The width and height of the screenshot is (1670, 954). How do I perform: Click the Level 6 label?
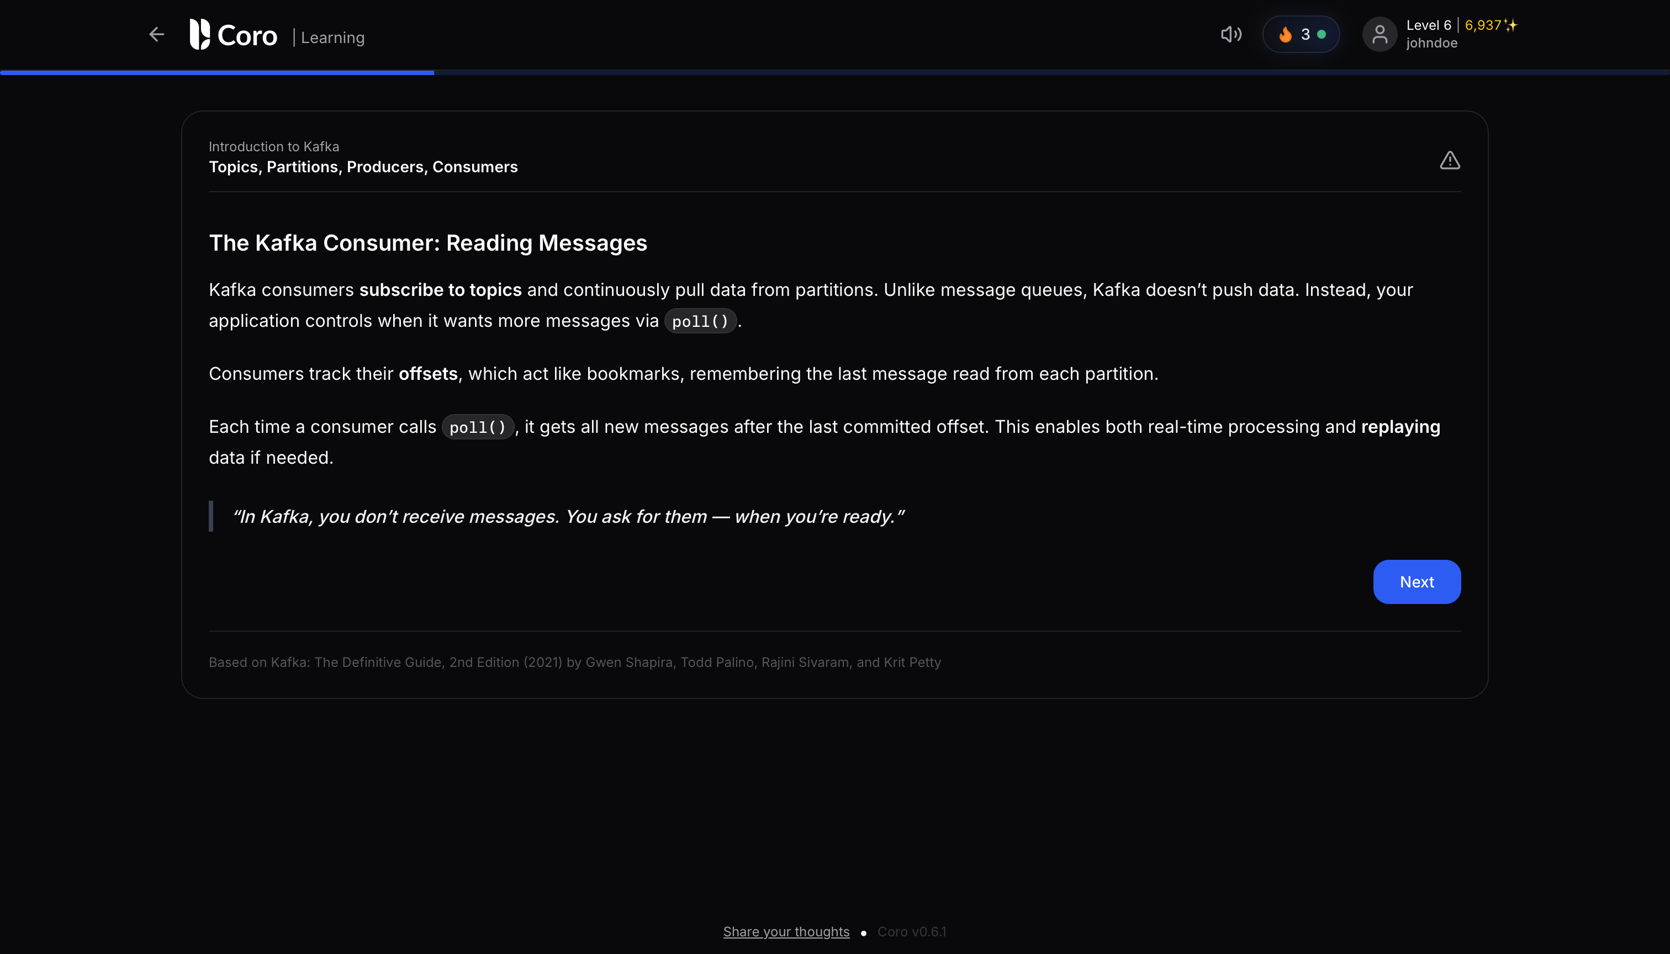1428,25
